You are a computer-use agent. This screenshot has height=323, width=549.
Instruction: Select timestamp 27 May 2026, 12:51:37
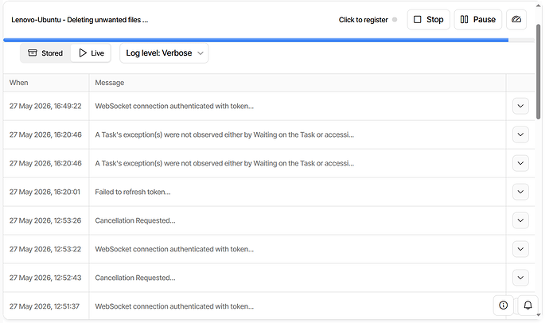45,306
